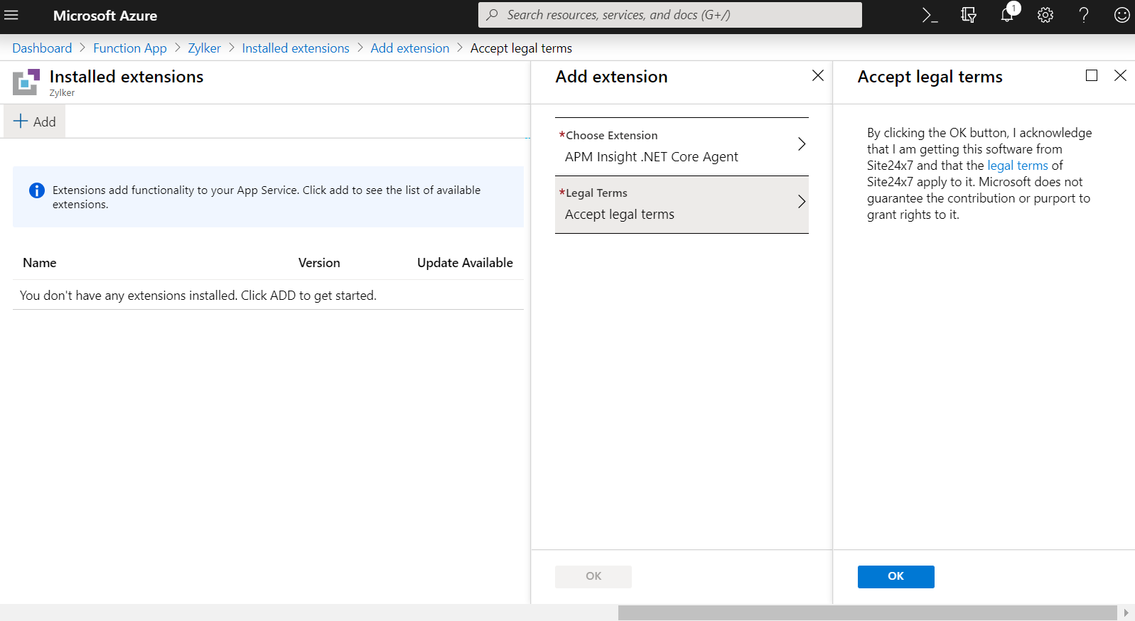The width and height of the screenshot is (1135, 621).
Task: Open the Zylker breadcrumb link
Action: 204,48
